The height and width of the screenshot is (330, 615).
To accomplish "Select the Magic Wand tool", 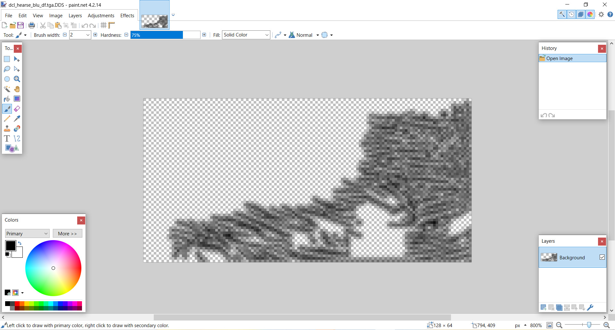I will (x=7, y=89).
